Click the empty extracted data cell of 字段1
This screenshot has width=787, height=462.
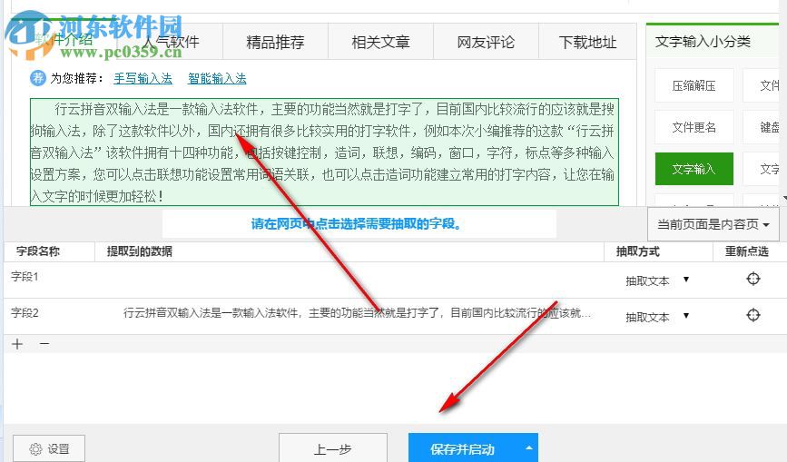349,280
